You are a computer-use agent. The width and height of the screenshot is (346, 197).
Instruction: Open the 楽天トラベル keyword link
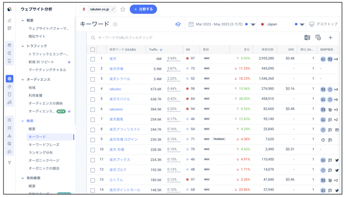(x=120, y=79)
